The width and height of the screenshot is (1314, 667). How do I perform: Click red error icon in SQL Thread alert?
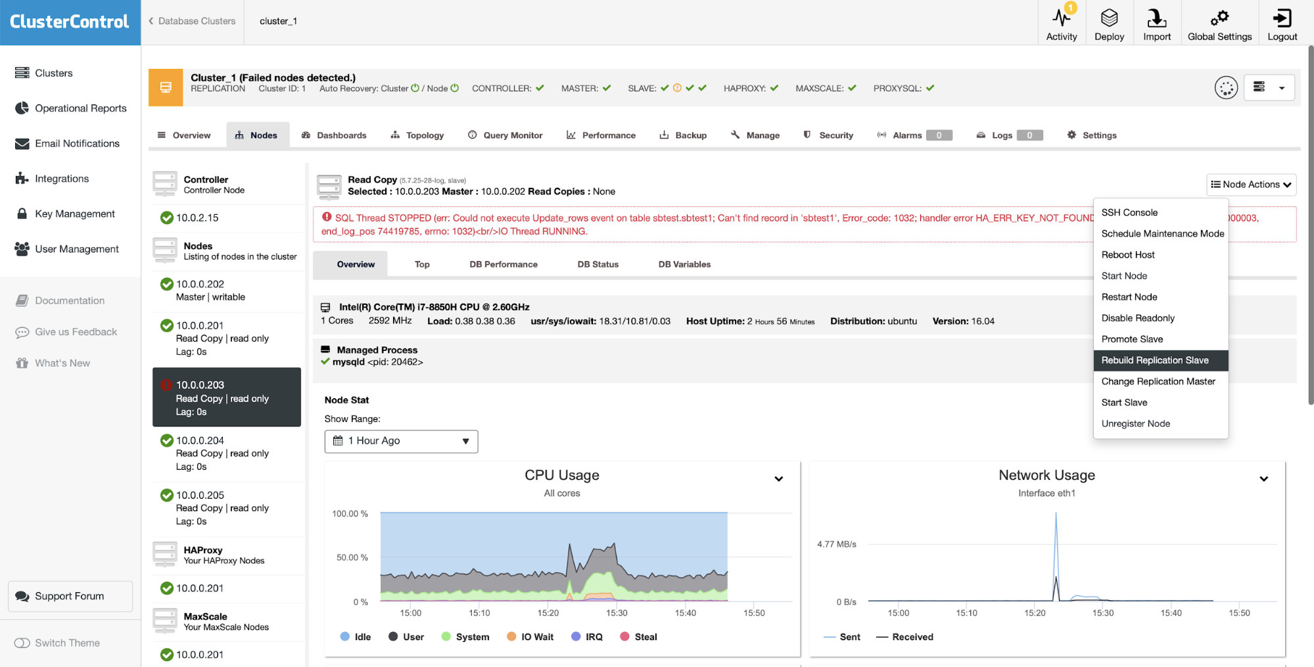pyautogui.click(x=327, y=217)
